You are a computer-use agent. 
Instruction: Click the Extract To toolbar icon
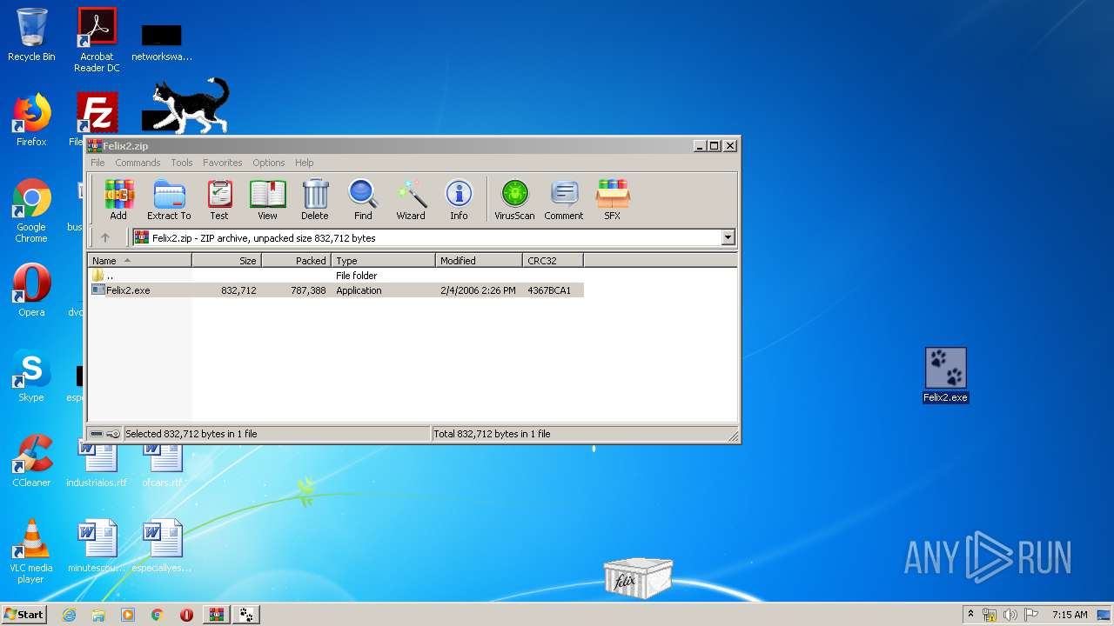click(169, 199)
